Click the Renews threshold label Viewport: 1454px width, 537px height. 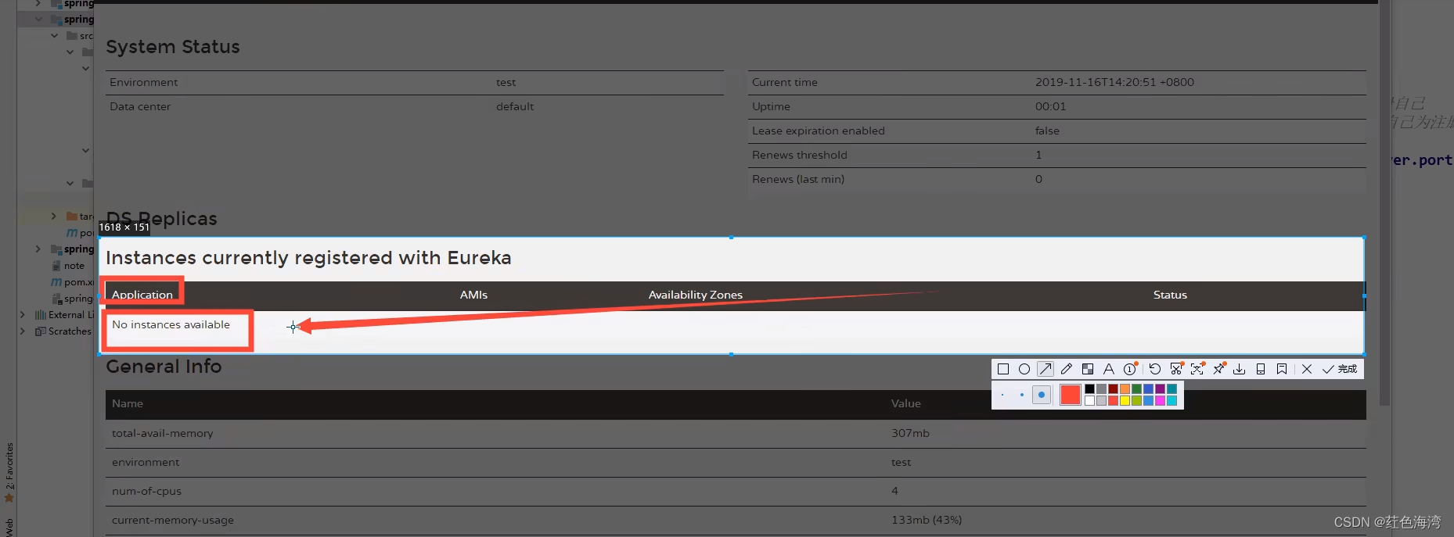coord(800,155)
